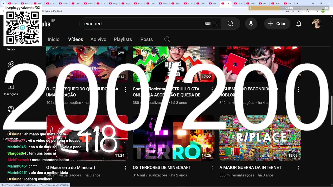Click the Início label in the sidebar
Screen dimensions: 333x187
tap(11, 49)
